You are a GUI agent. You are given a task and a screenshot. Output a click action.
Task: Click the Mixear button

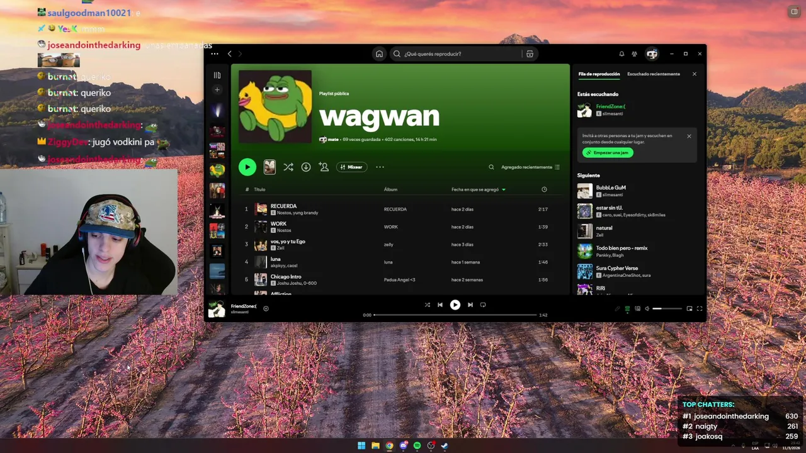point(352,167)
